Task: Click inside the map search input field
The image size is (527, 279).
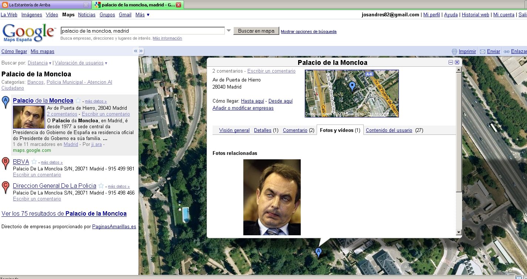Action: [143, 31]
